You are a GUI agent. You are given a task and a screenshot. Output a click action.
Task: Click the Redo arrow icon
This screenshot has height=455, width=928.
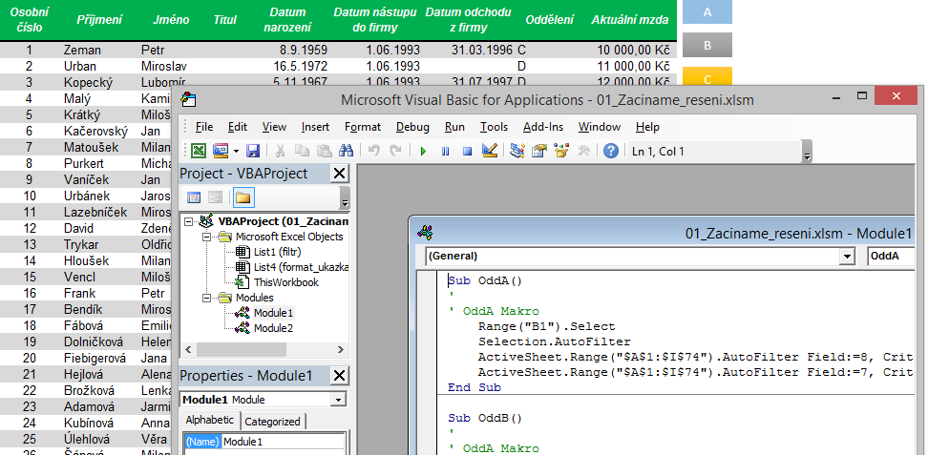tap(394, 151)
